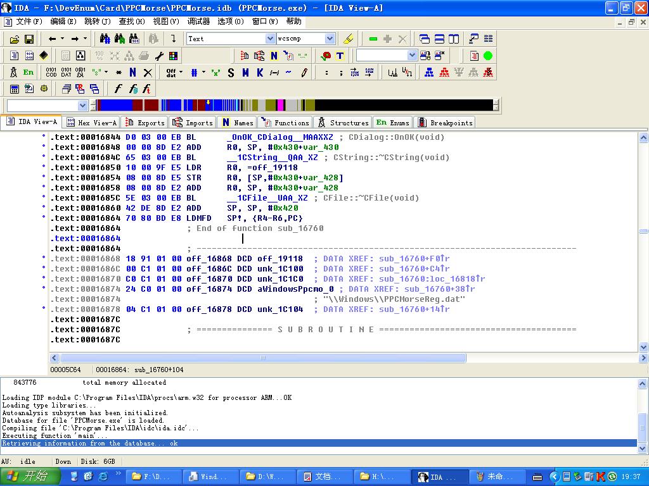This screenshot has height=486, width=649.
Task: Expand the empty combo box beside T icon
Action: 412,56
